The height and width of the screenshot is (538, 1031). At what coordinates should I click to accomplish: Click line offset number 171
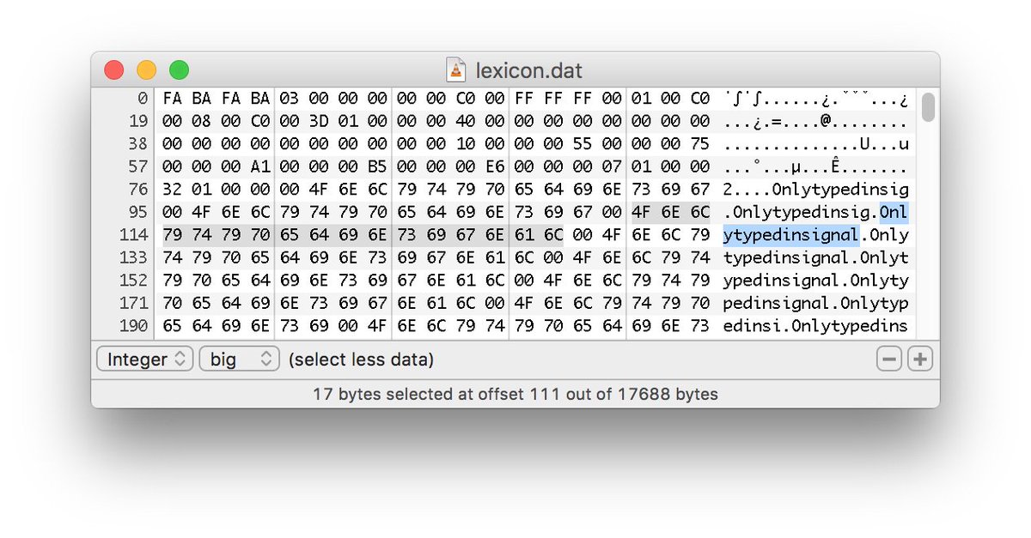coord(133,303)
